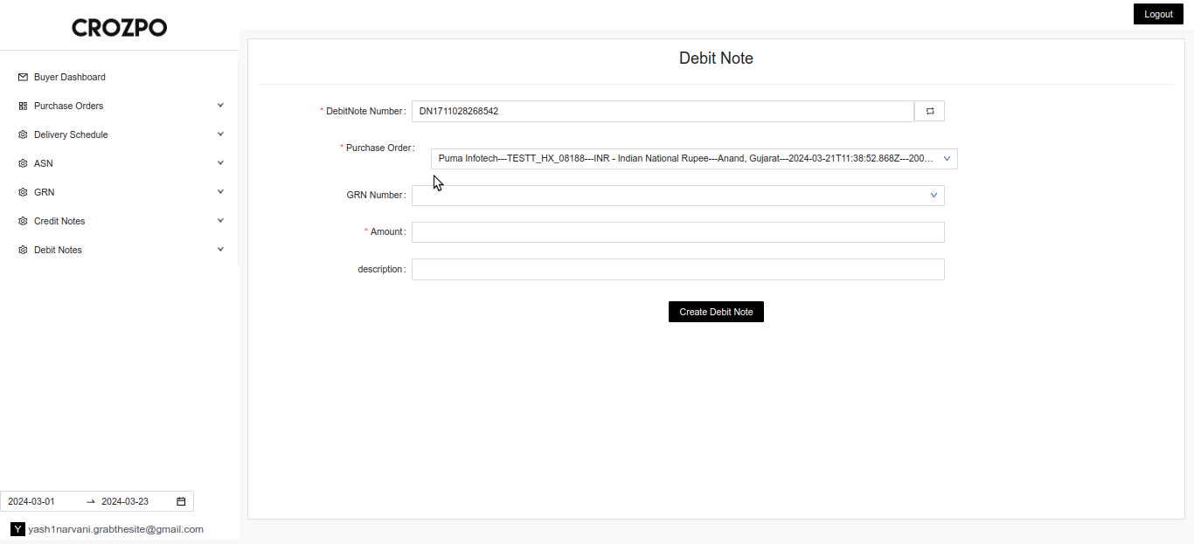Open the Purchase Order dropdown
Screen dimensions: 1194x544
(x=693, y=159)
